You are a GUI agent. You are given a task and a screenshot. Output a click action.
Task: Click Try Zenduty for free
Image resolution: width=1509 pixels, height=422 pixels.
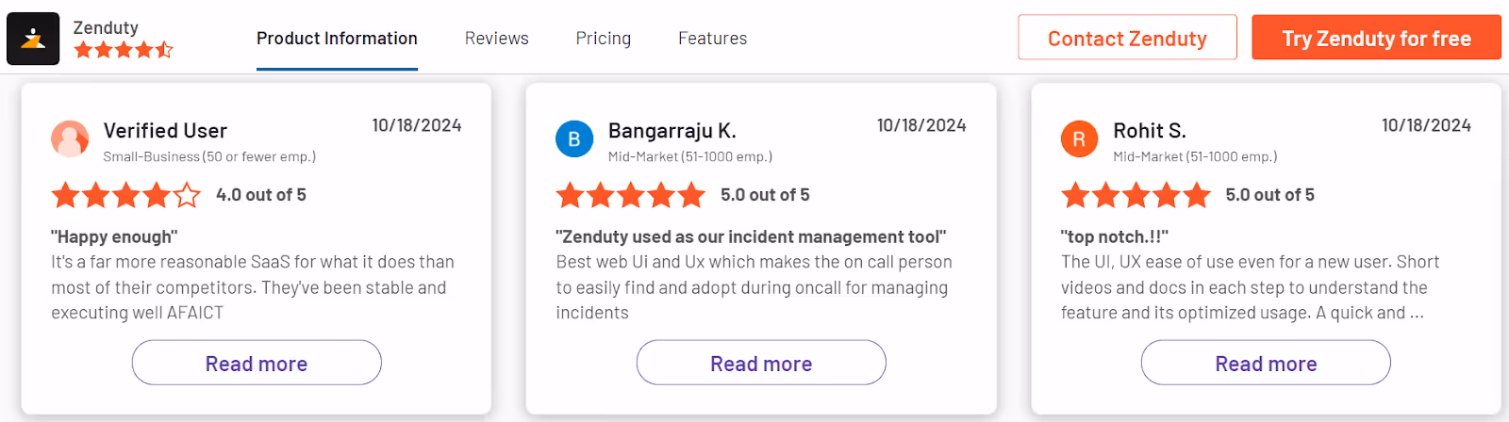1376,38
